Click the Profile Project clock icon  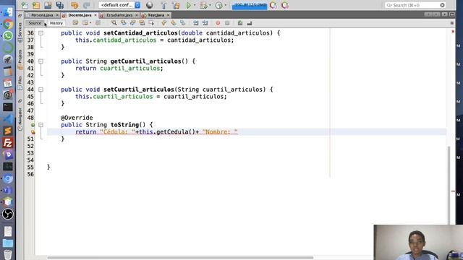click(x=219, y=5)
